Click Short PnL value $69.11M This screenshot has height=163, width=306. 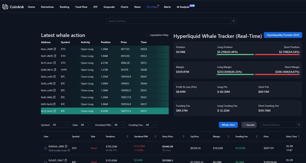coord(264,92)
